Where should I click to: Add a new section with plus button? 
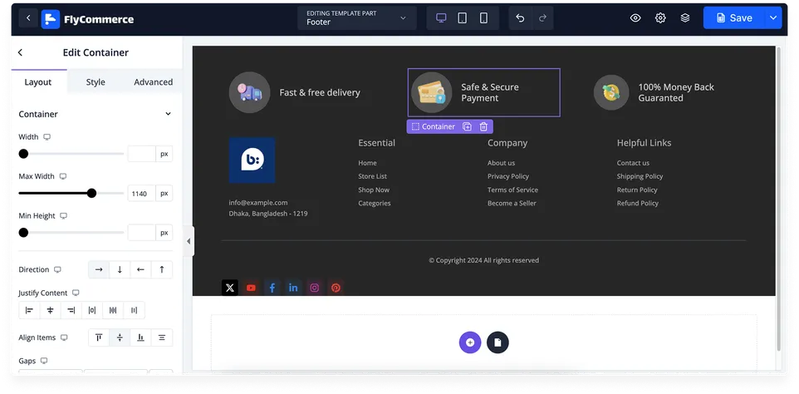pyautogui.click(x=470, y=342)
